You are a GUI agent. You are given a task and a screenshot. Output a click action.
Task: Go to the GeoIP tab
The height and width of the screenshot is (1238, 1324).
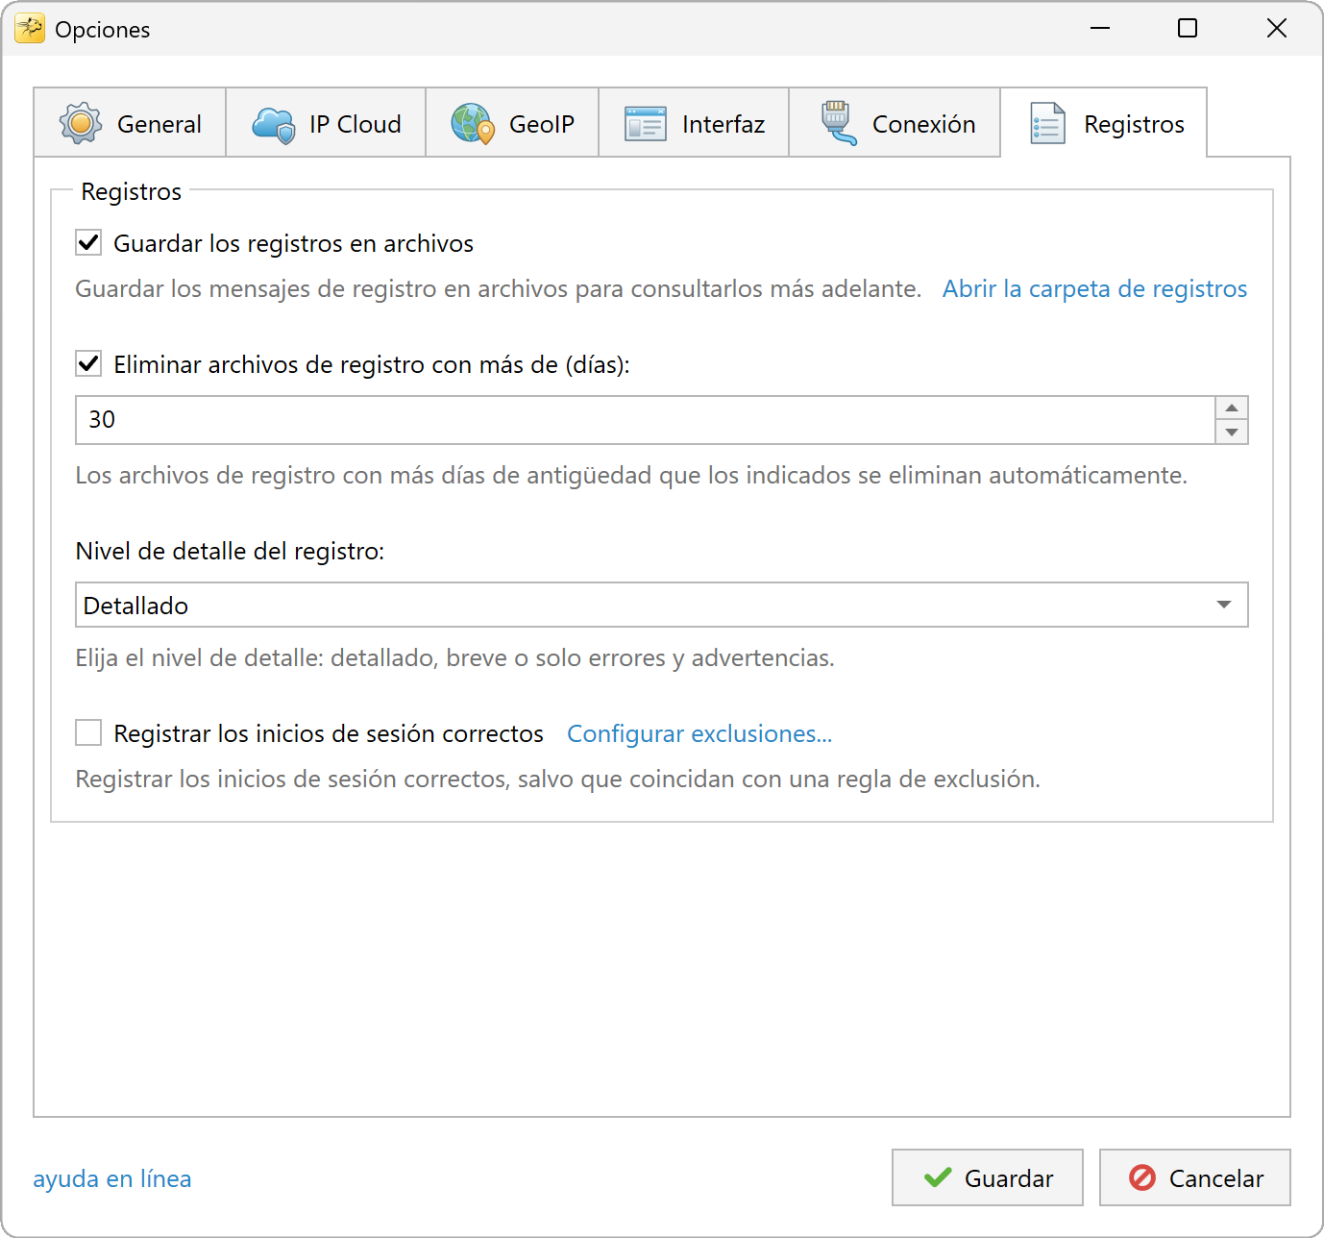coord(512,122)
